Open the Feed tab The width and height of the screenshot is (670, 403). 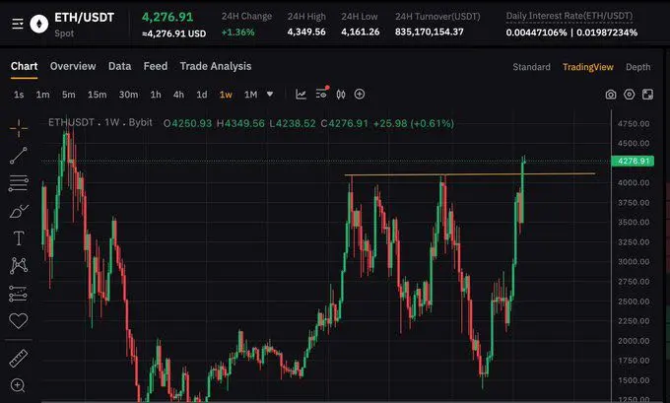pyautogui.click(x=156, y=66)
